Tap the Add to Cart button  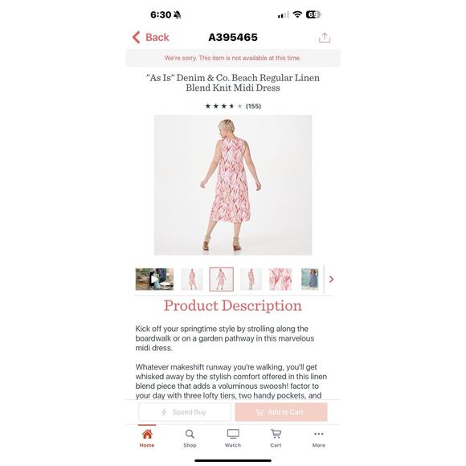coord(281,412)
